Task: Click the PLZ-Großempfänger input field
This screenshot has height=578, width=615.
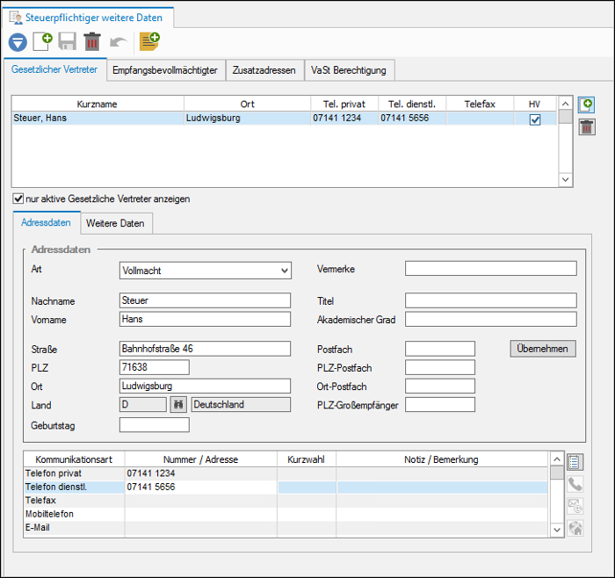Action: pyautogui.click(x=439, y=405)
